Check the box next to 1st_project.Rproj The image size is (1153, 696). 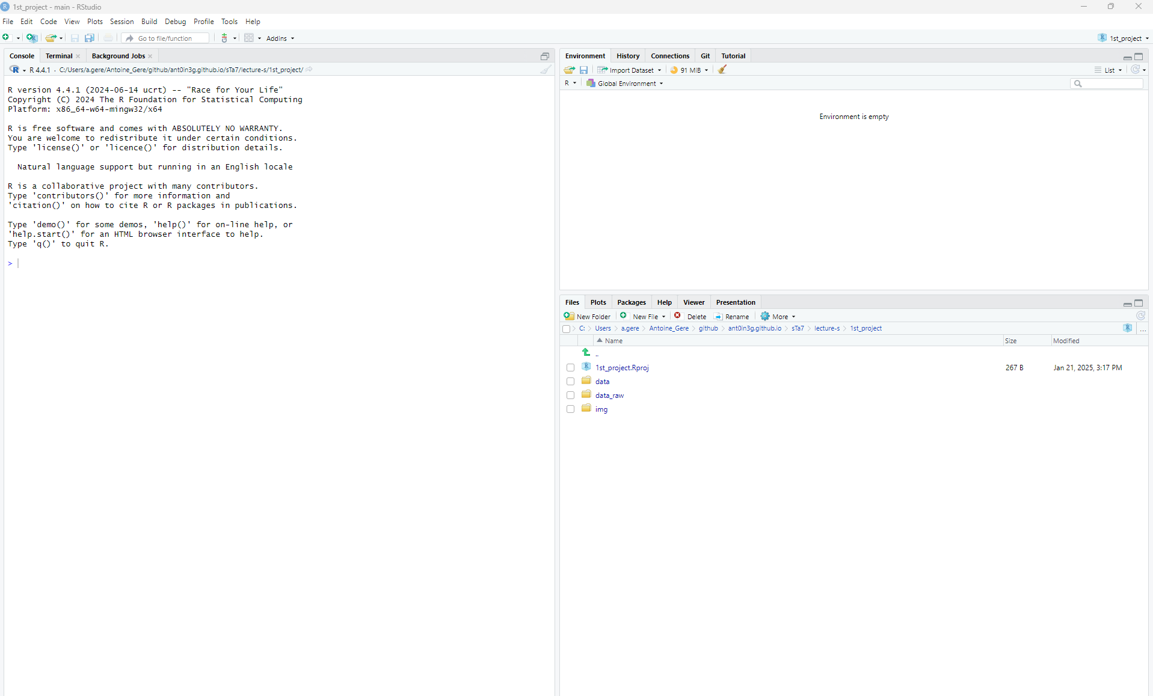(570, 368)
